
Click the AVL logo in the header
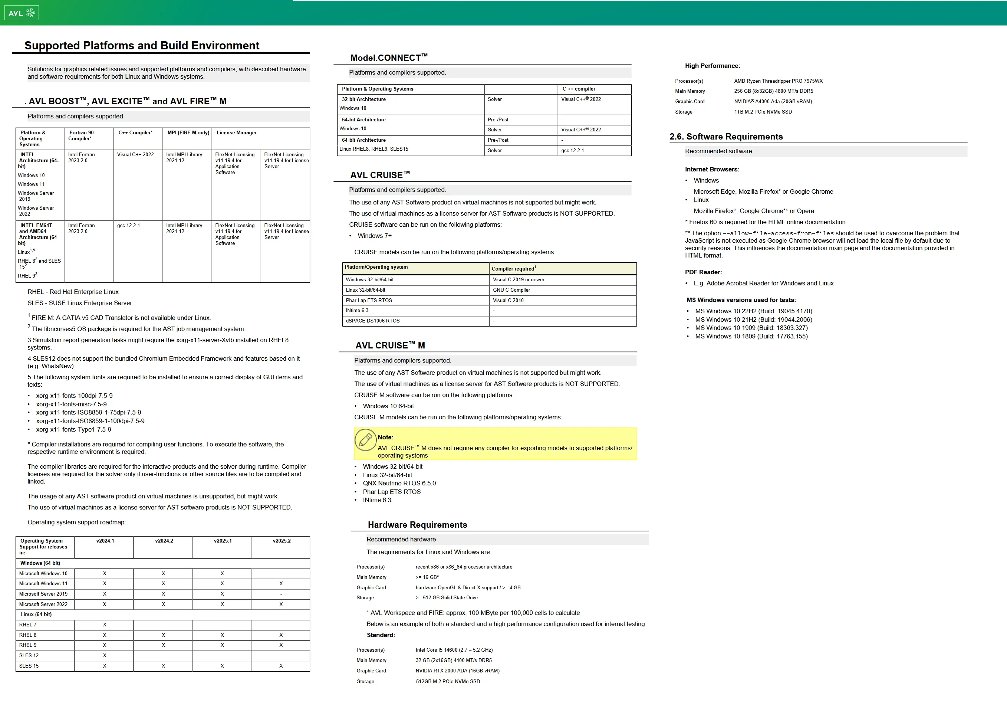[x=21, y=13]
